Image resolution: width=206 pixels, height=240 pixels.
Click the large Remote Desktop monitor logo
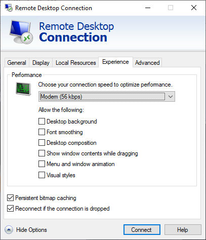click(21, 32)
